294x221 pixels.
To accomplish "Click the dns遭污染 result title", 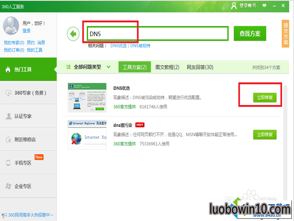I will (x=123, y=125).
